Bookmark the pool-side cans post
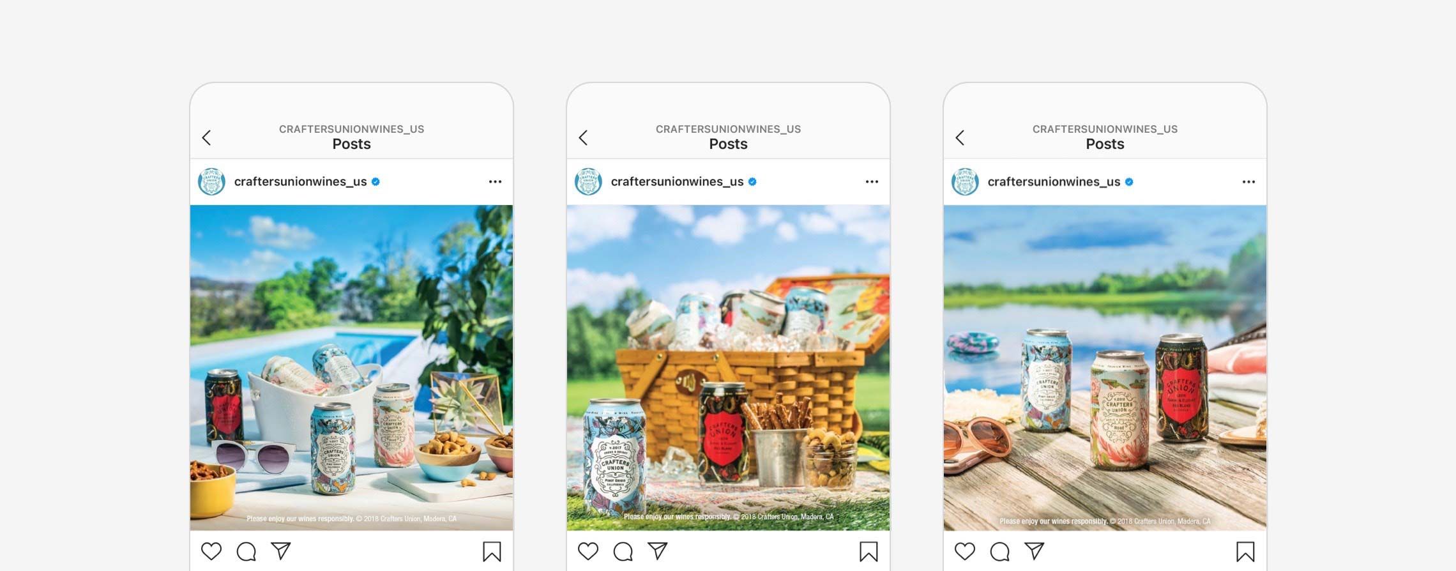Image resolution: width=1456 pixels, height=571 pixels. click(492, 552)
